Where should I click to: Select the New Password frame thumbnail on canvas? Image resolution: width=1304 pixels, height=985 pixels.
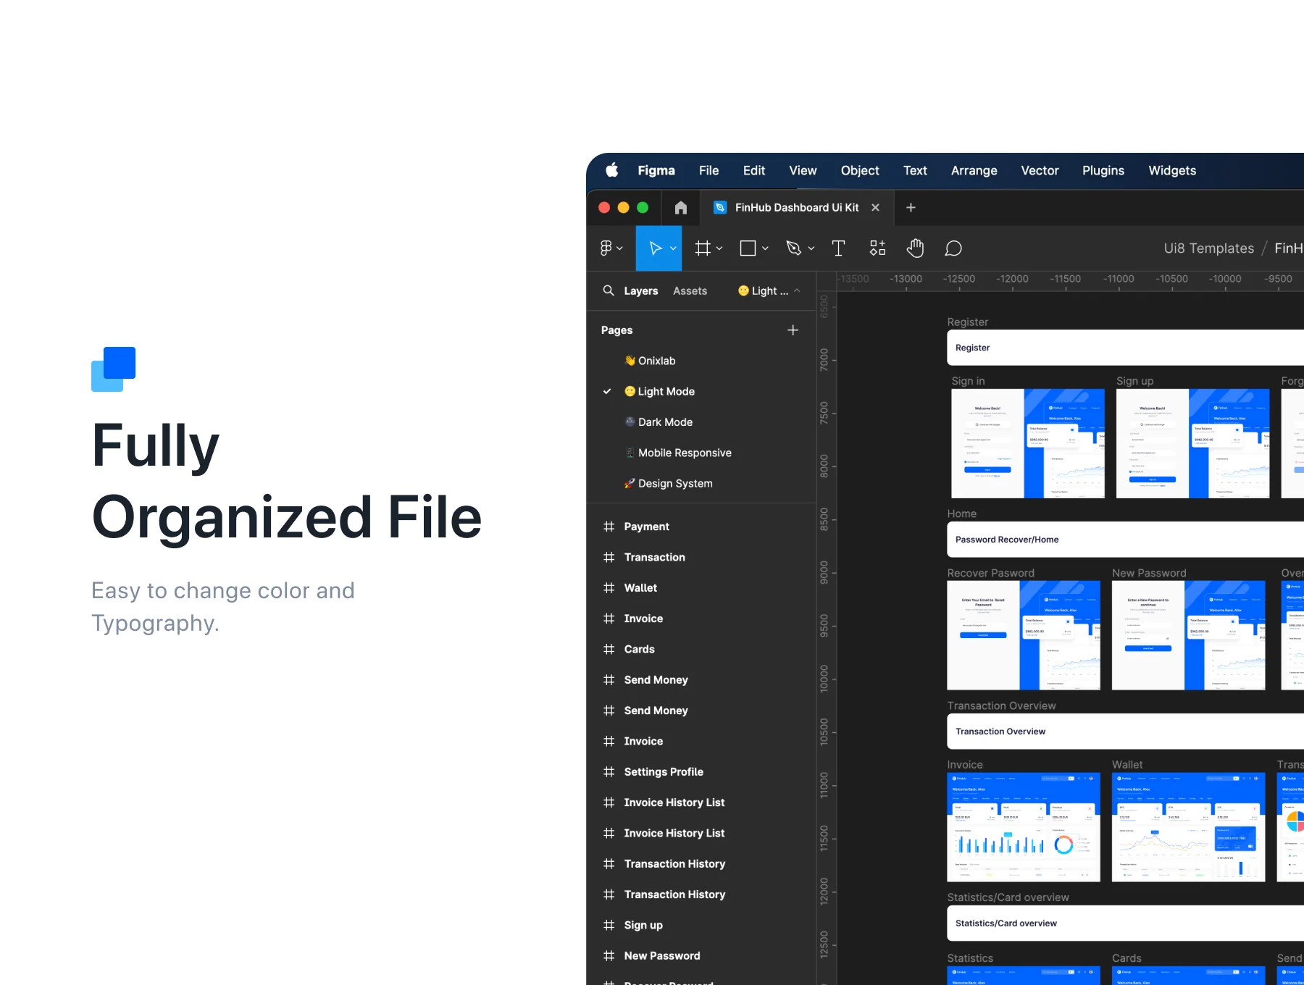point(1188,635)
